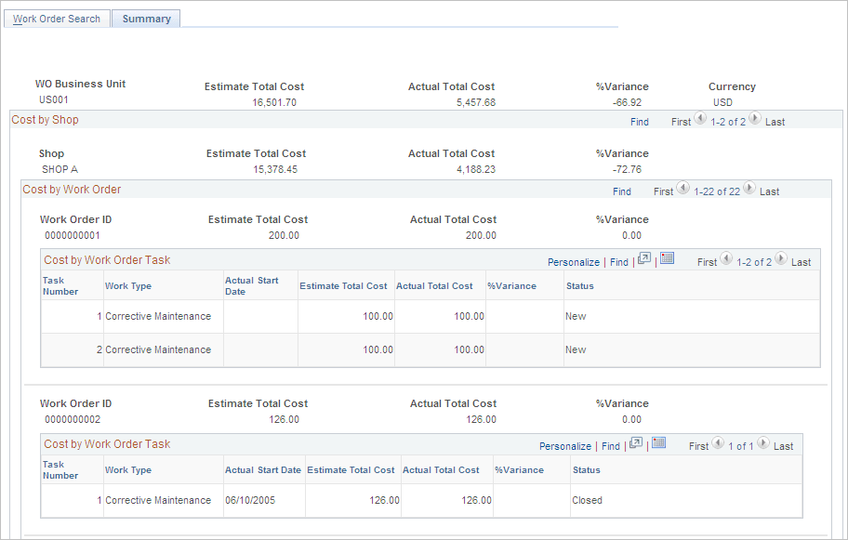Viewport: 848px width, 540px height.
Task: Click Personalize on the Work Order 0000000002 grid
Action: pos(564,445)
